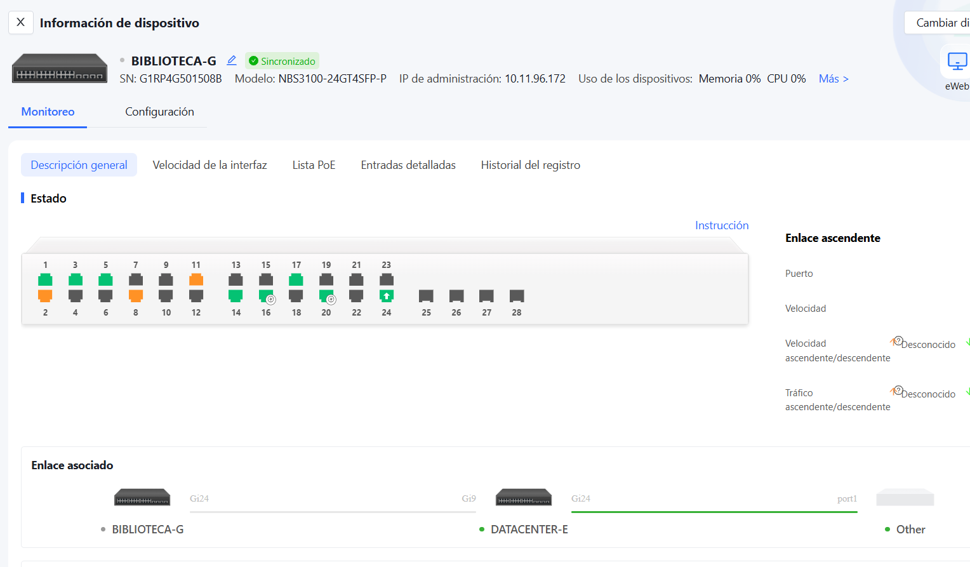This screenshot has width=970, height=567.
Task: Open the Lista PoE tab
Action: pos(314,165)
